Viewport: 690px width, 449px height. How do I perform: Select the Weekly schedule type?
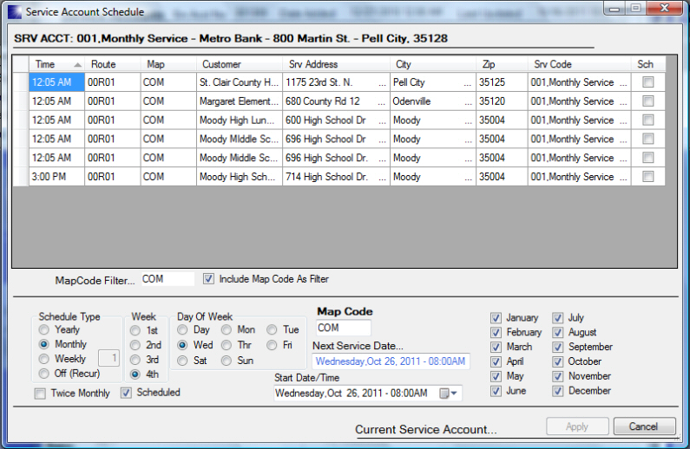[44, 359]
